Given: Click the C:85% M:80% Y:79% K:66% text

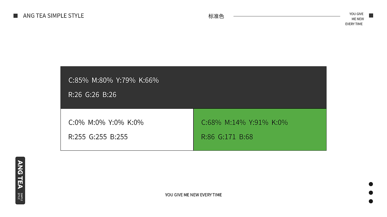Looking at the screenshot, I should pyautogui.click(x=114, y=80).
